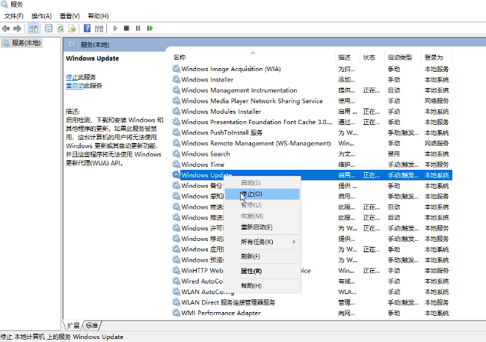
Task: Click the Refresh toolbar icon
Action: (61, 28)
